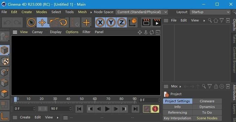Image resolution: width=236 pixels, height=122 pixels.
Task: Expand Object Manager menu overflow arrow
Action: (x=204, y=21)
